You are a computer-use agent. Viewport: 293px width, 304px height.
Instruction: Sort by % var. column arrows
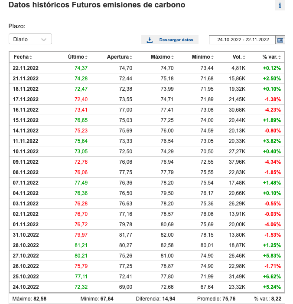click(279, 57)
